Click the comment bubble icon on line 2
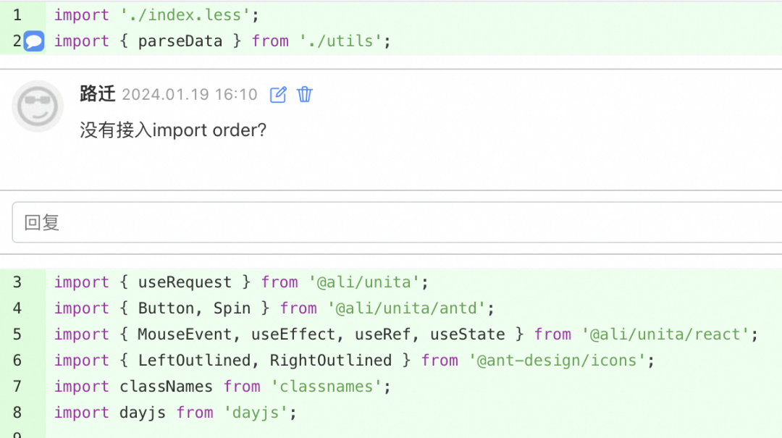The image size is (782, 438). click(34, 41)
